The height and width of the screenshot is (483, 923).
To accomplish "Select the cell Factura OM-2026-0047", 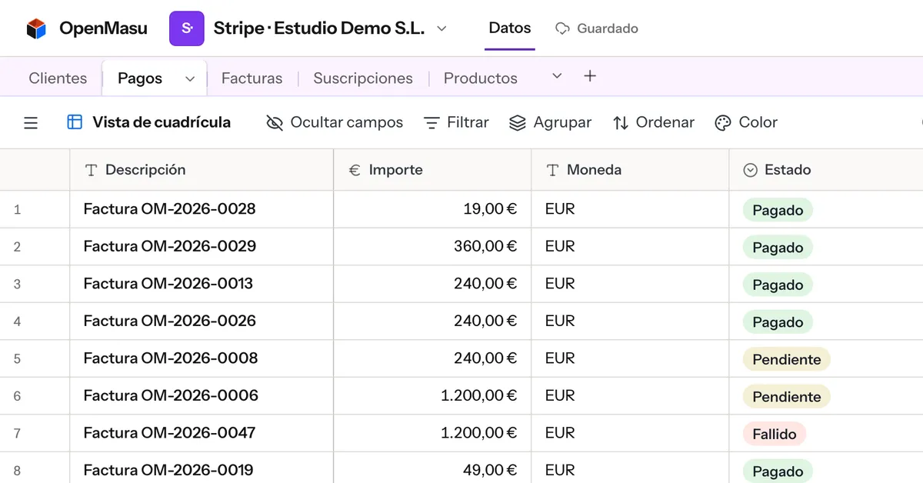I will click(x=202, y=433).
